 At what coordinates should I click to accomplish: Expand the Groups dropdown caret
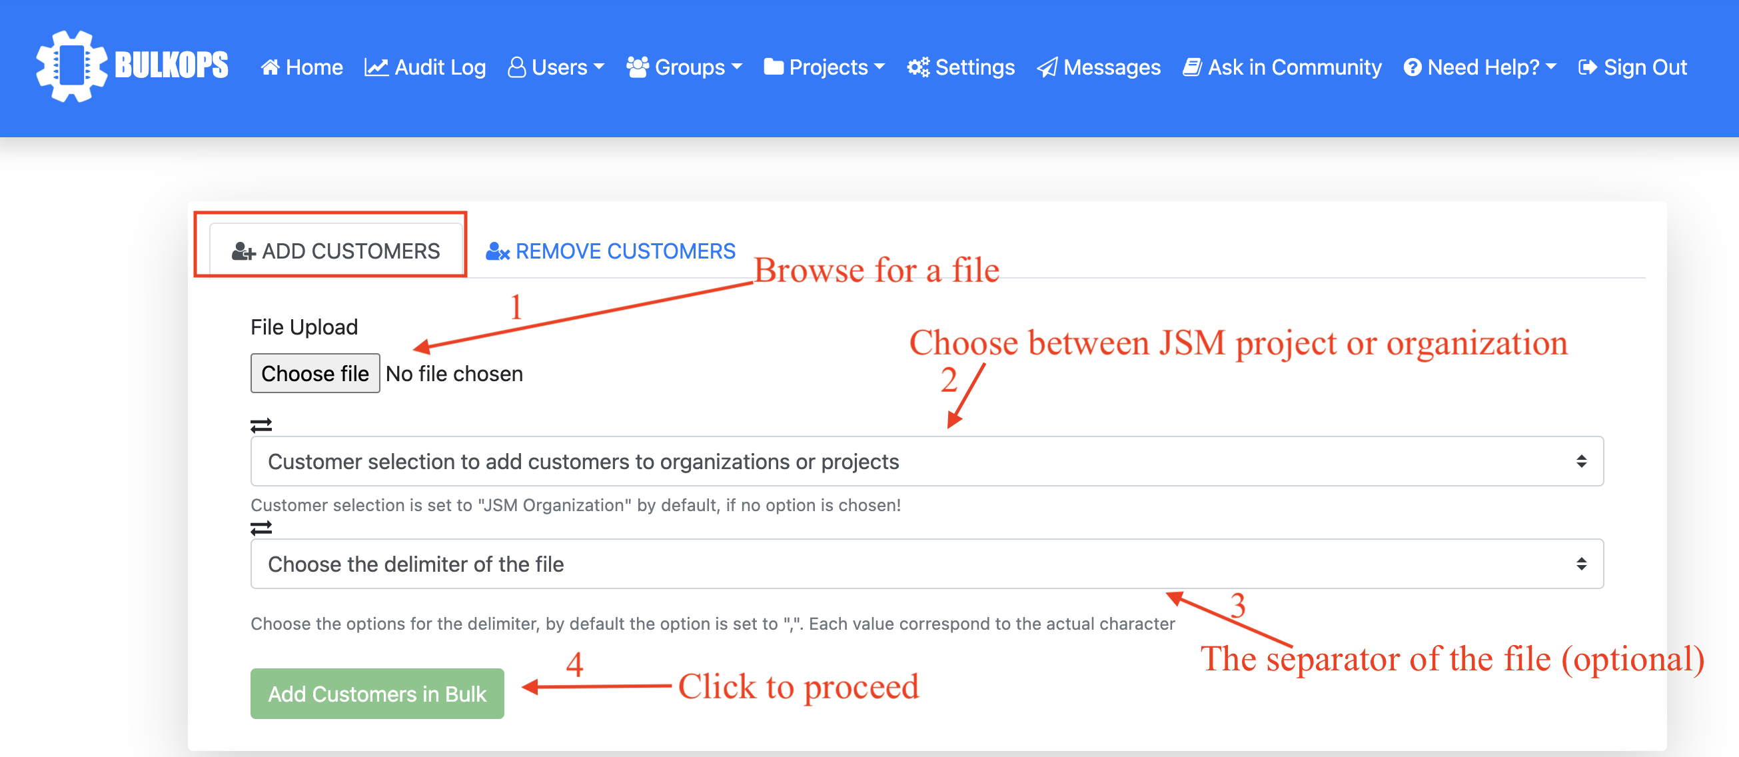736,67
